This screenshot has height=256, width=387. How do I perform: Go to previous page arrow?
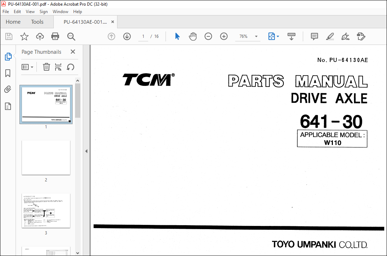tap(111, 36)
